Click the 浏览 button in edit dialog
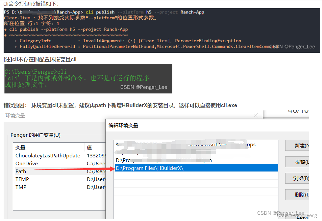322x221 pixels. [297, 178]
